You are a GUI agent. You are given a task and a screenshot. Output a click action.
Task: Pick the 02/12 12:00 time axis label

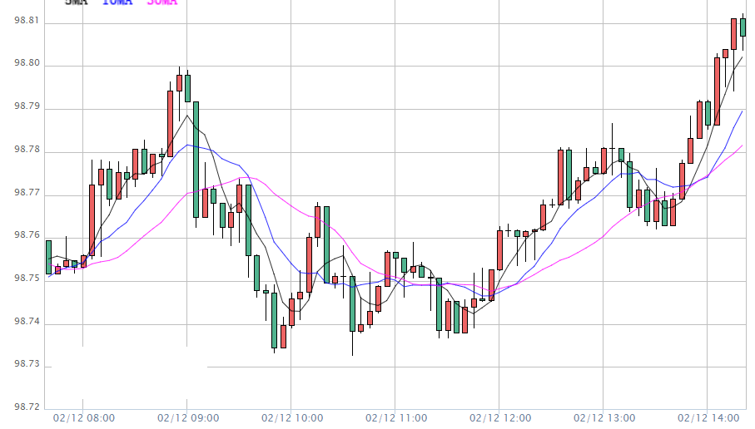click(500, 418)
